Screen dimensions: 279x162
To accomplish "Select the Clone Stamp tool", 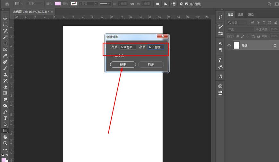I will coord(5,74).
